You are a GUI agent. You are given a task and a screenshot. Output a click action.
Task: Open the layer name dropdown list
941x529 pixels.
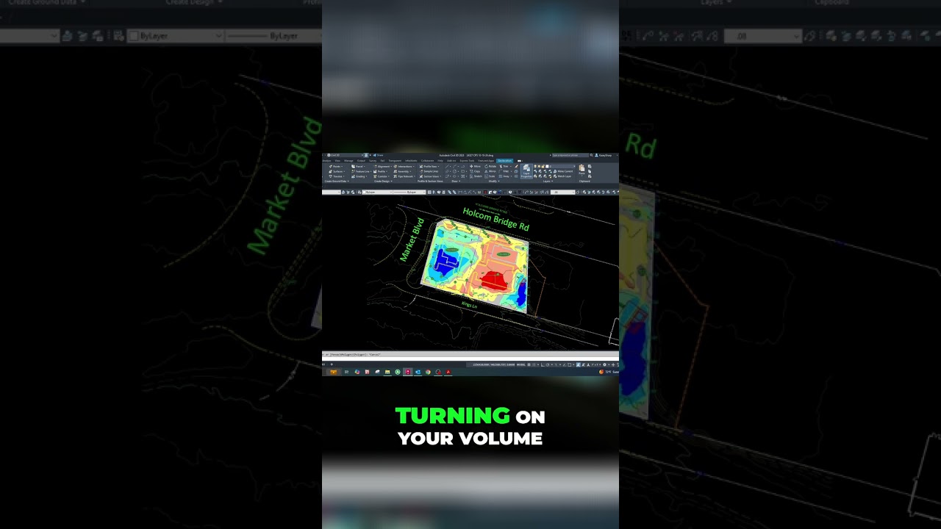pyautogui.click(x=554, y=166)
